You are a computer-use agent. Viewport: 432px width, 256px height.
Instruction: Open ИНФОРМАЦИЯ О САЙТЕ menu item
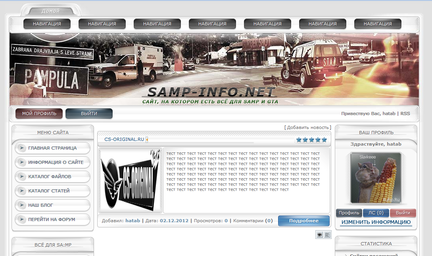click(x=53, y=162)
